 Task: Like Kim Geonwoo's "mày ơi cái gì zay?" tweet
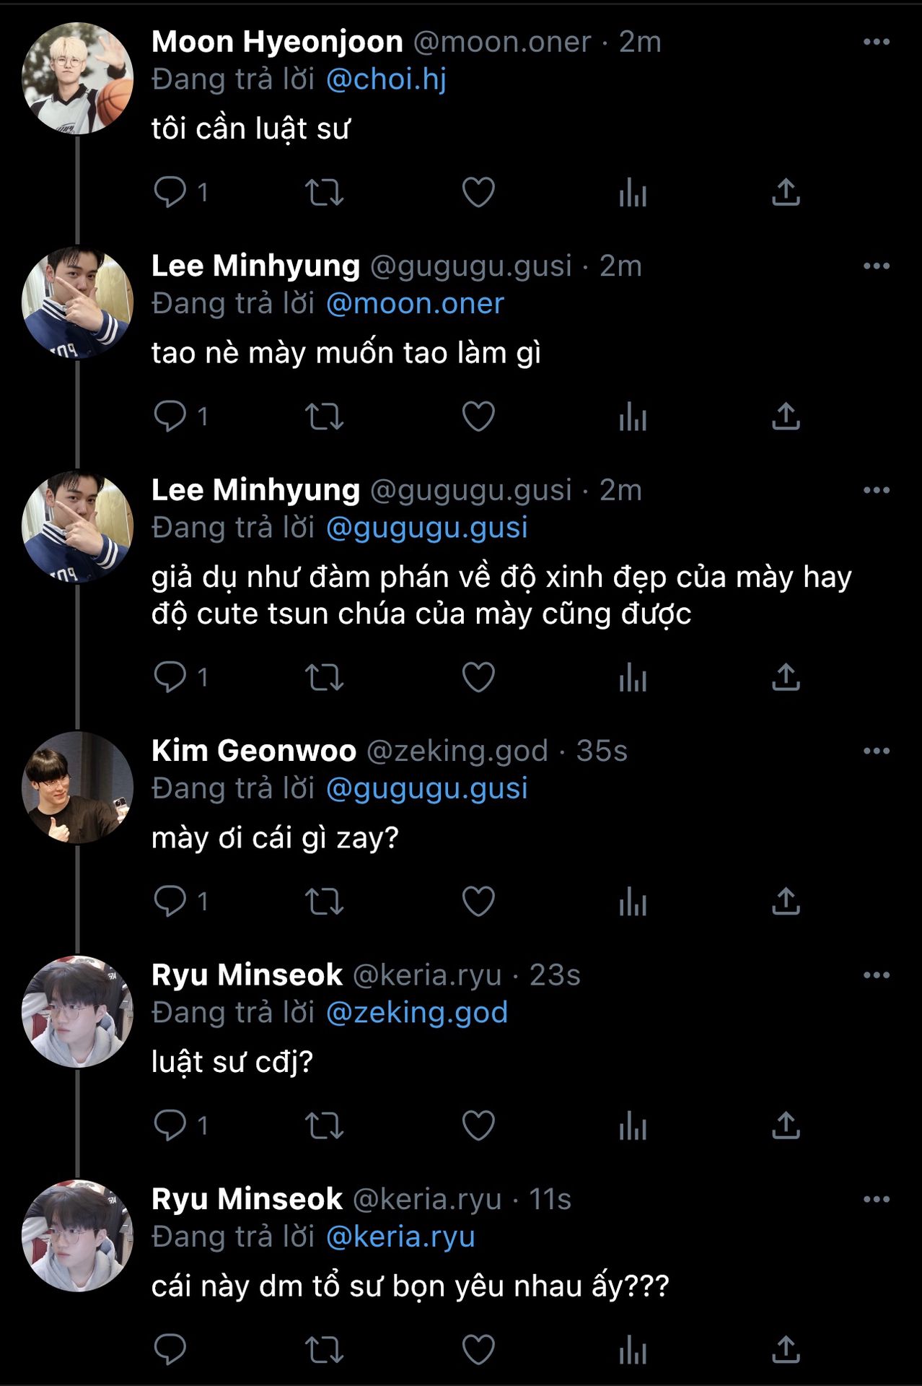pyautogui.click(x=478, y=902)
